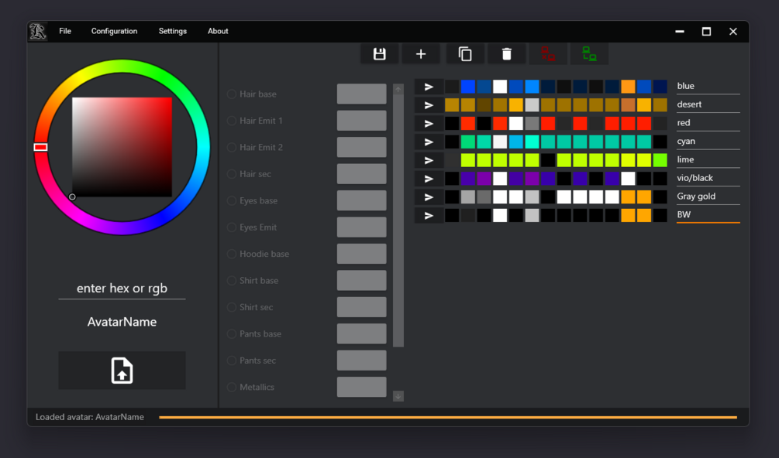Duplicate preset with the copy icon
779x458 pixels.
pyautogui.click(x=465, y=54)
